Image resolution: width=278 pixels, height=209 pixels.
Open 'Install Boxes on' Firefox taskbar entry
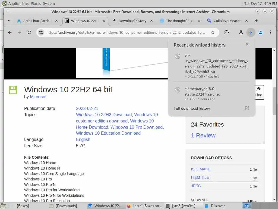click(146, 206)
